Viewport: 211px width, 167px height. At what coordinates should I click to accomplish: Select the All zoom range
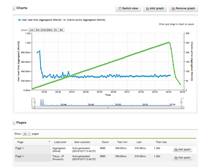coord(61,30)
